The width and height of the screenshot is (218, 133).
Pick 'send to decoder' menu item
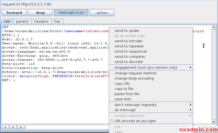(151, 62)
